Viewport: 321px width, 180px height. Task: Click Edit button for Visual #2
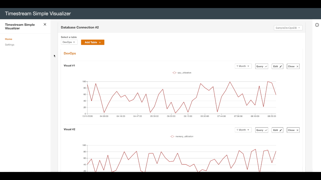(x=277, y=130)
